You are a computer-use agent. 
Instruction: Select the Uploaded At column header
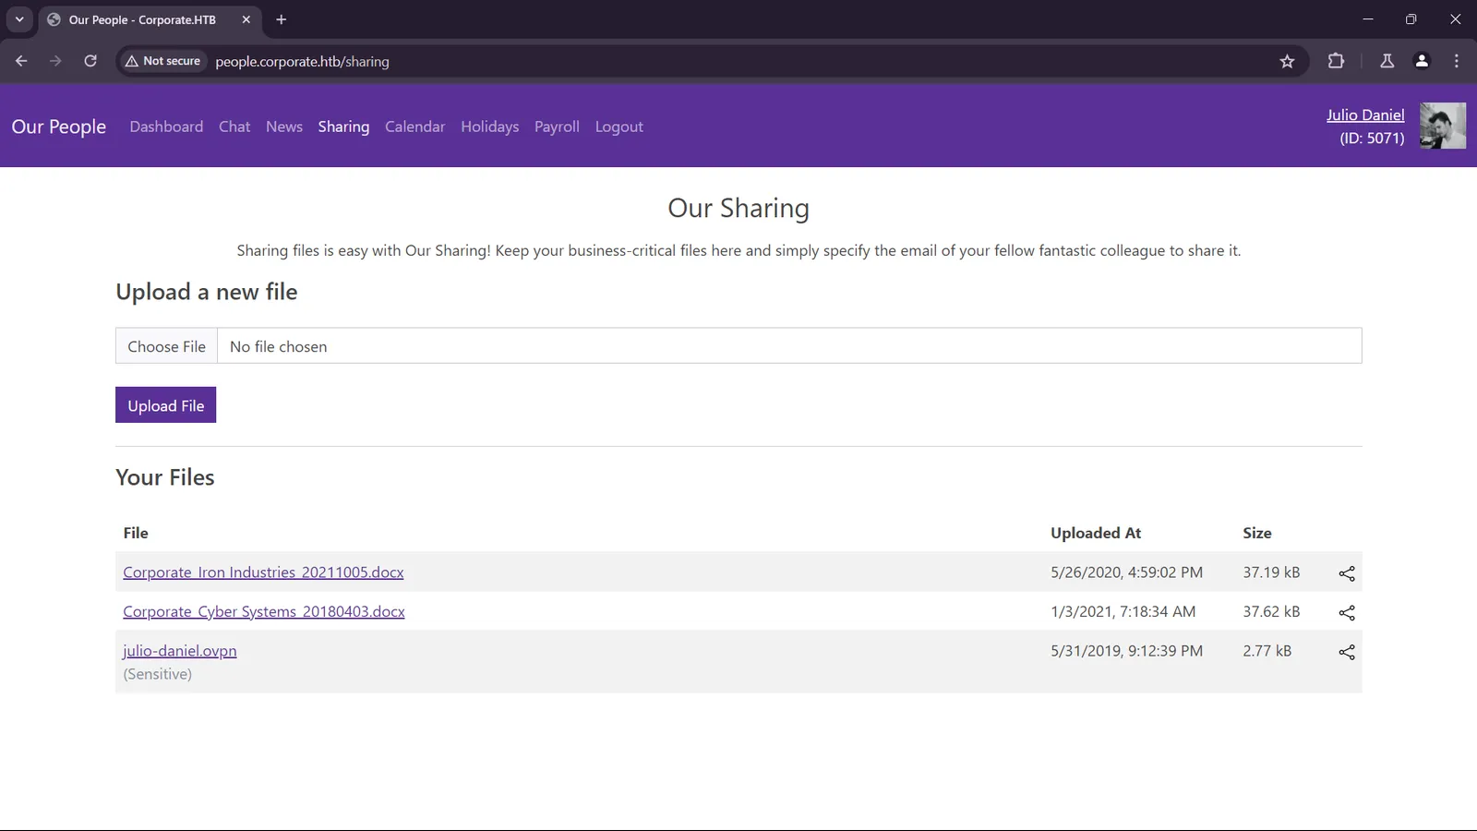pos(1096,533)
